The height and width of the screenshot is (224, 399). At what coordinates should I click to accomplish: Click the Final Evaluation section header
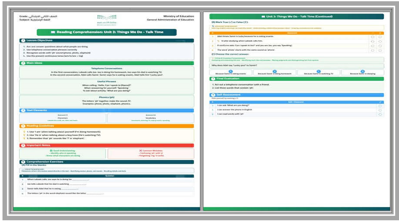(297, 79)
